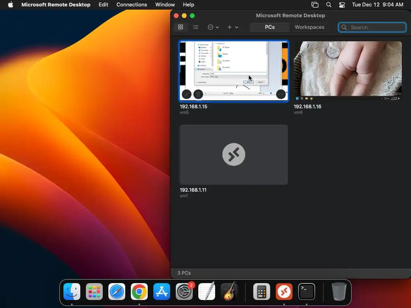Edit the 192.168.1.15 PC with pencil icon
The width and height of the screenshot is (411, 308).
coord(187,94)
